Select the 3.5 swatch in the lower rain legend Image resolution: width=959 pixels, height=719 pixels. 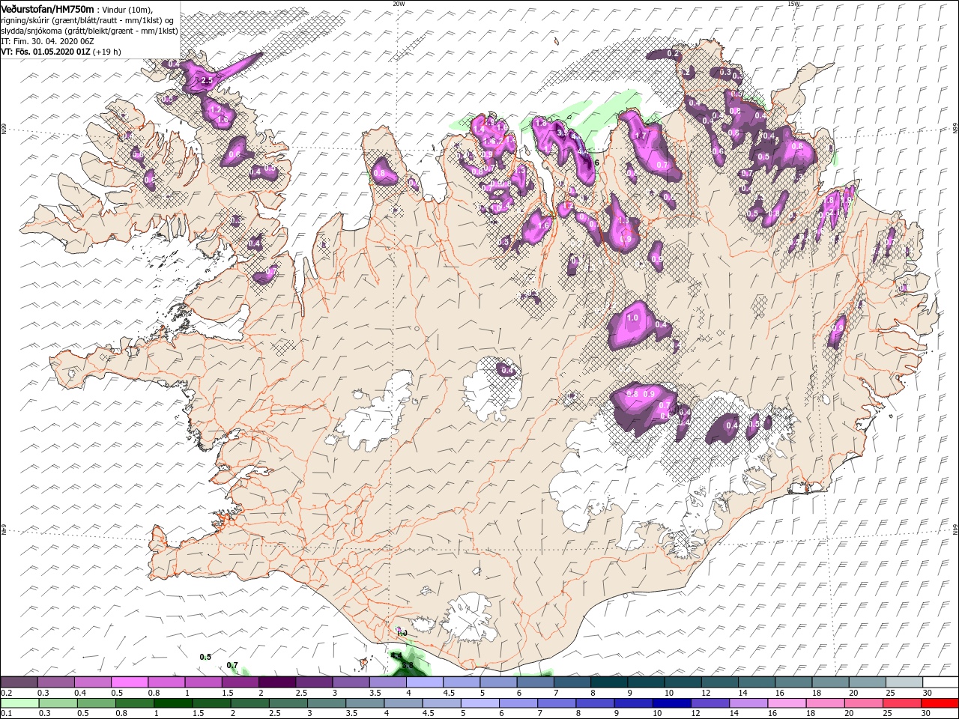(364, 703)
